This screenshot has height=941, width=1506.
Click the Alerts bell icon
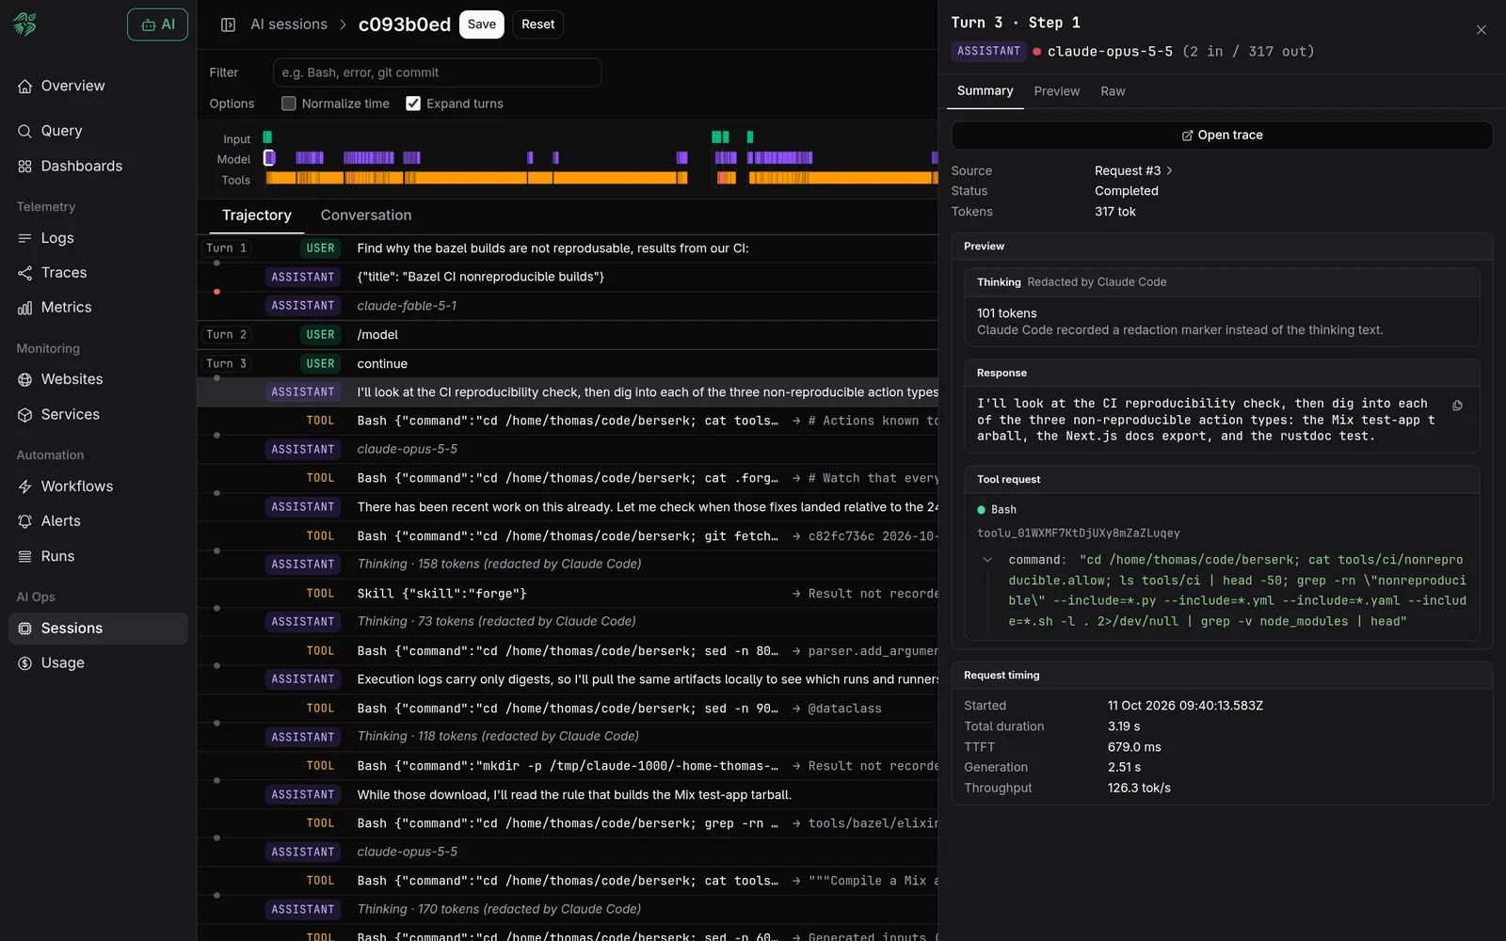[x=25, y=521]
